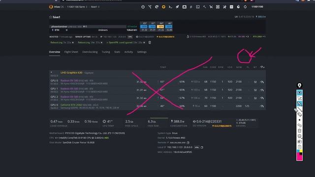This screenshot has width=315, height=177.
Task: Click the Hive OS logo link
Action: click(56, 7)
